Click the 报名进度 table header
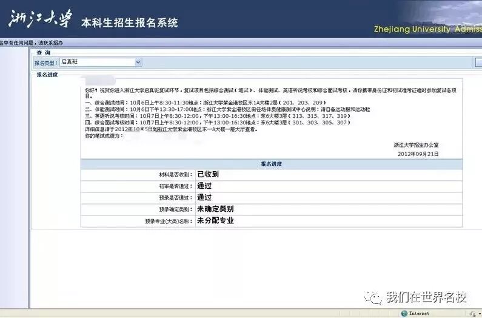 point(272,164)
